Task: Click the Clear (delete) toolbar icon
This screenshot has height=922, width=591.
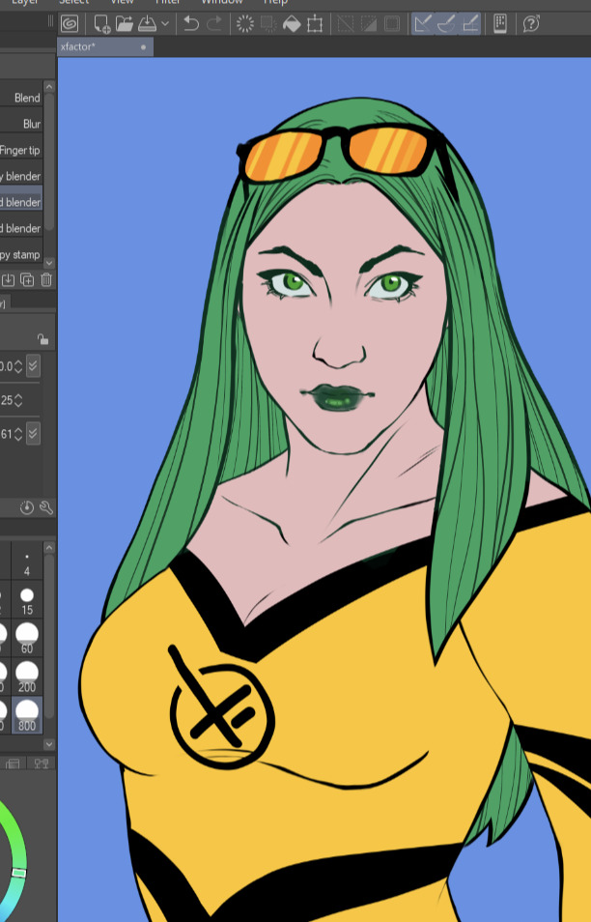Action: tap(244, 24)
